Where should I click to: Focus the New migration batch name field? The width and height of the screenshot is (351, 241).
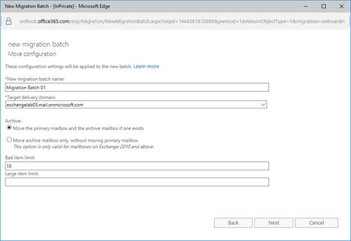(137, 87)
